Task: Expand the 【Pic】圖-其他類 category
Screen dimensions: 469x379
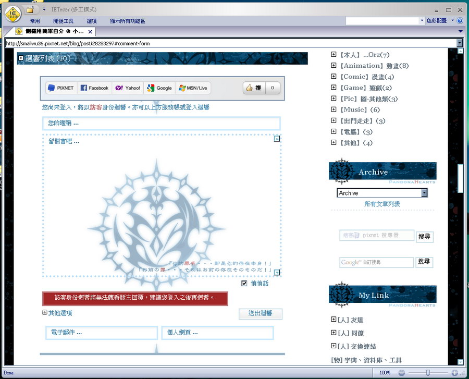Action: pyautogui.click(x=334, y=99)
